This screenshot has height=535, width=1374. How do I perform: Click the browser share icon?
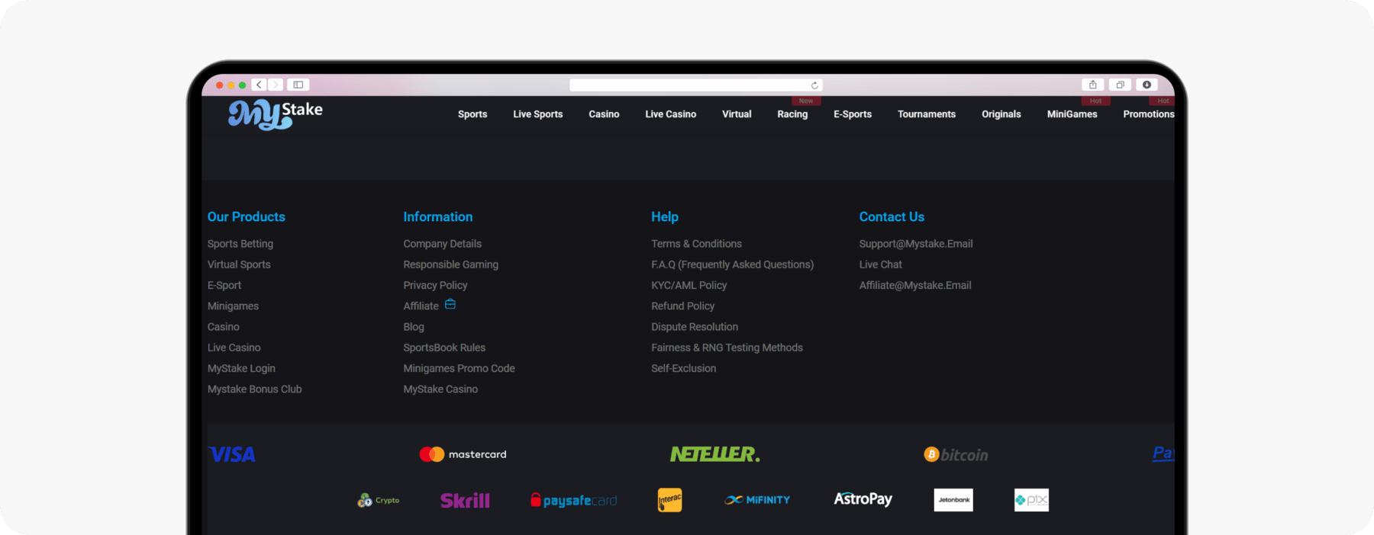(1092, 85)
